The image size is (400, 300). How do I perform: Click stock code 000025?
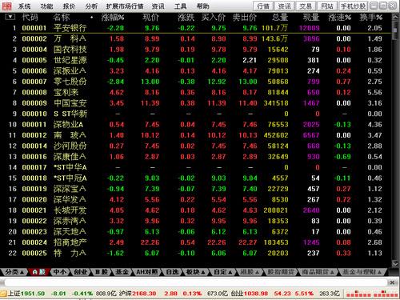coord(34,253)
